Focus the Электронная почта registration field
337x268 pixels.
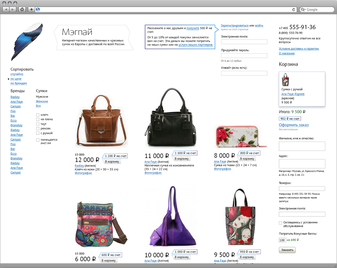(244, 41)
